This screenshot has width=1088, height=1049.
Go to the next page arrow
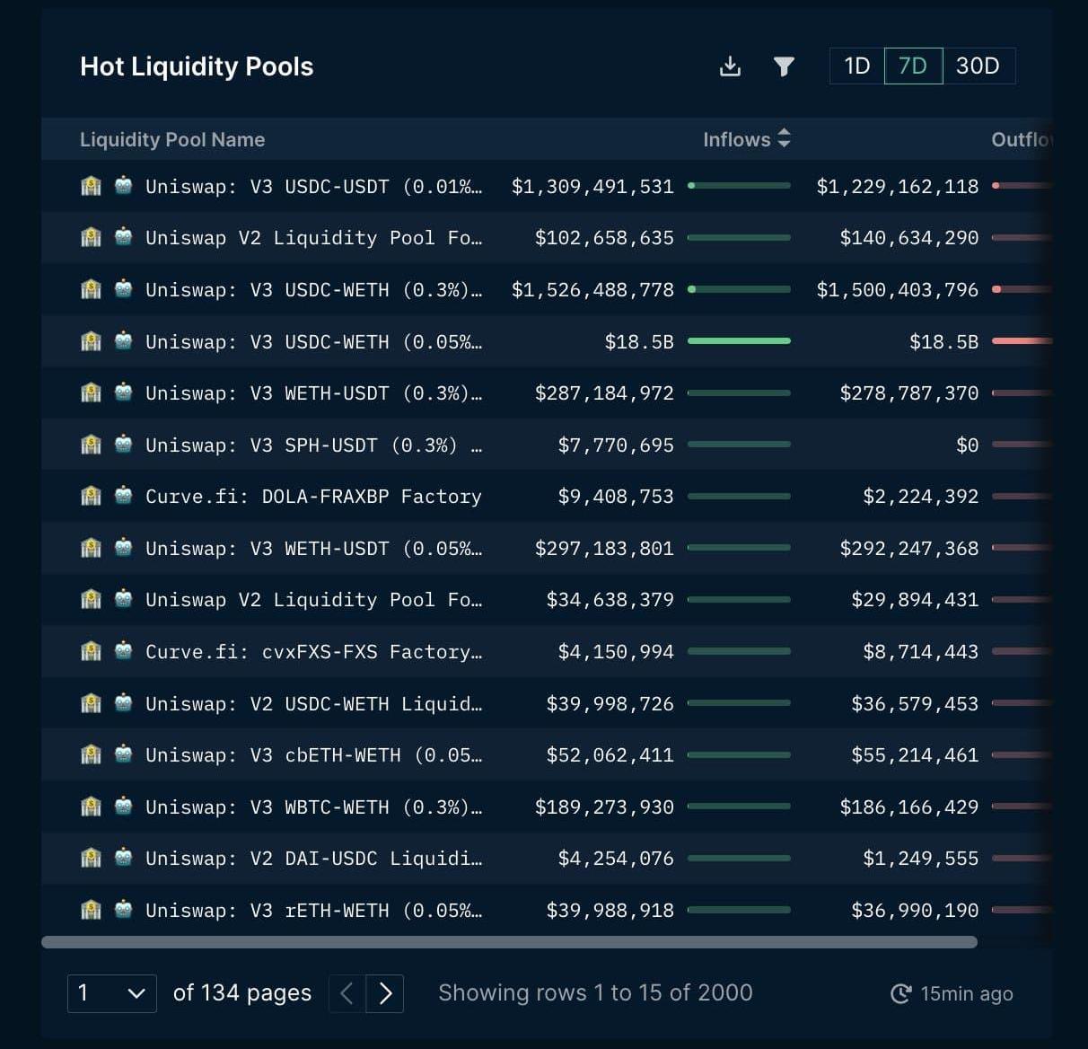385,993
